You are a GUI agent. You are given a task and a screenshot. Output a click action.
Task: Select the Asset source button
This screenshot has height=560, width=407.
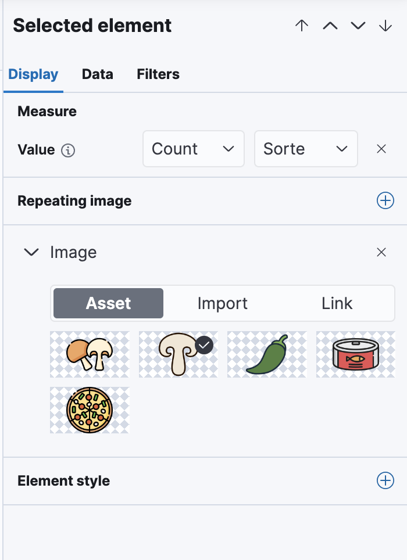pyautogui.click(x=108, y=303)
